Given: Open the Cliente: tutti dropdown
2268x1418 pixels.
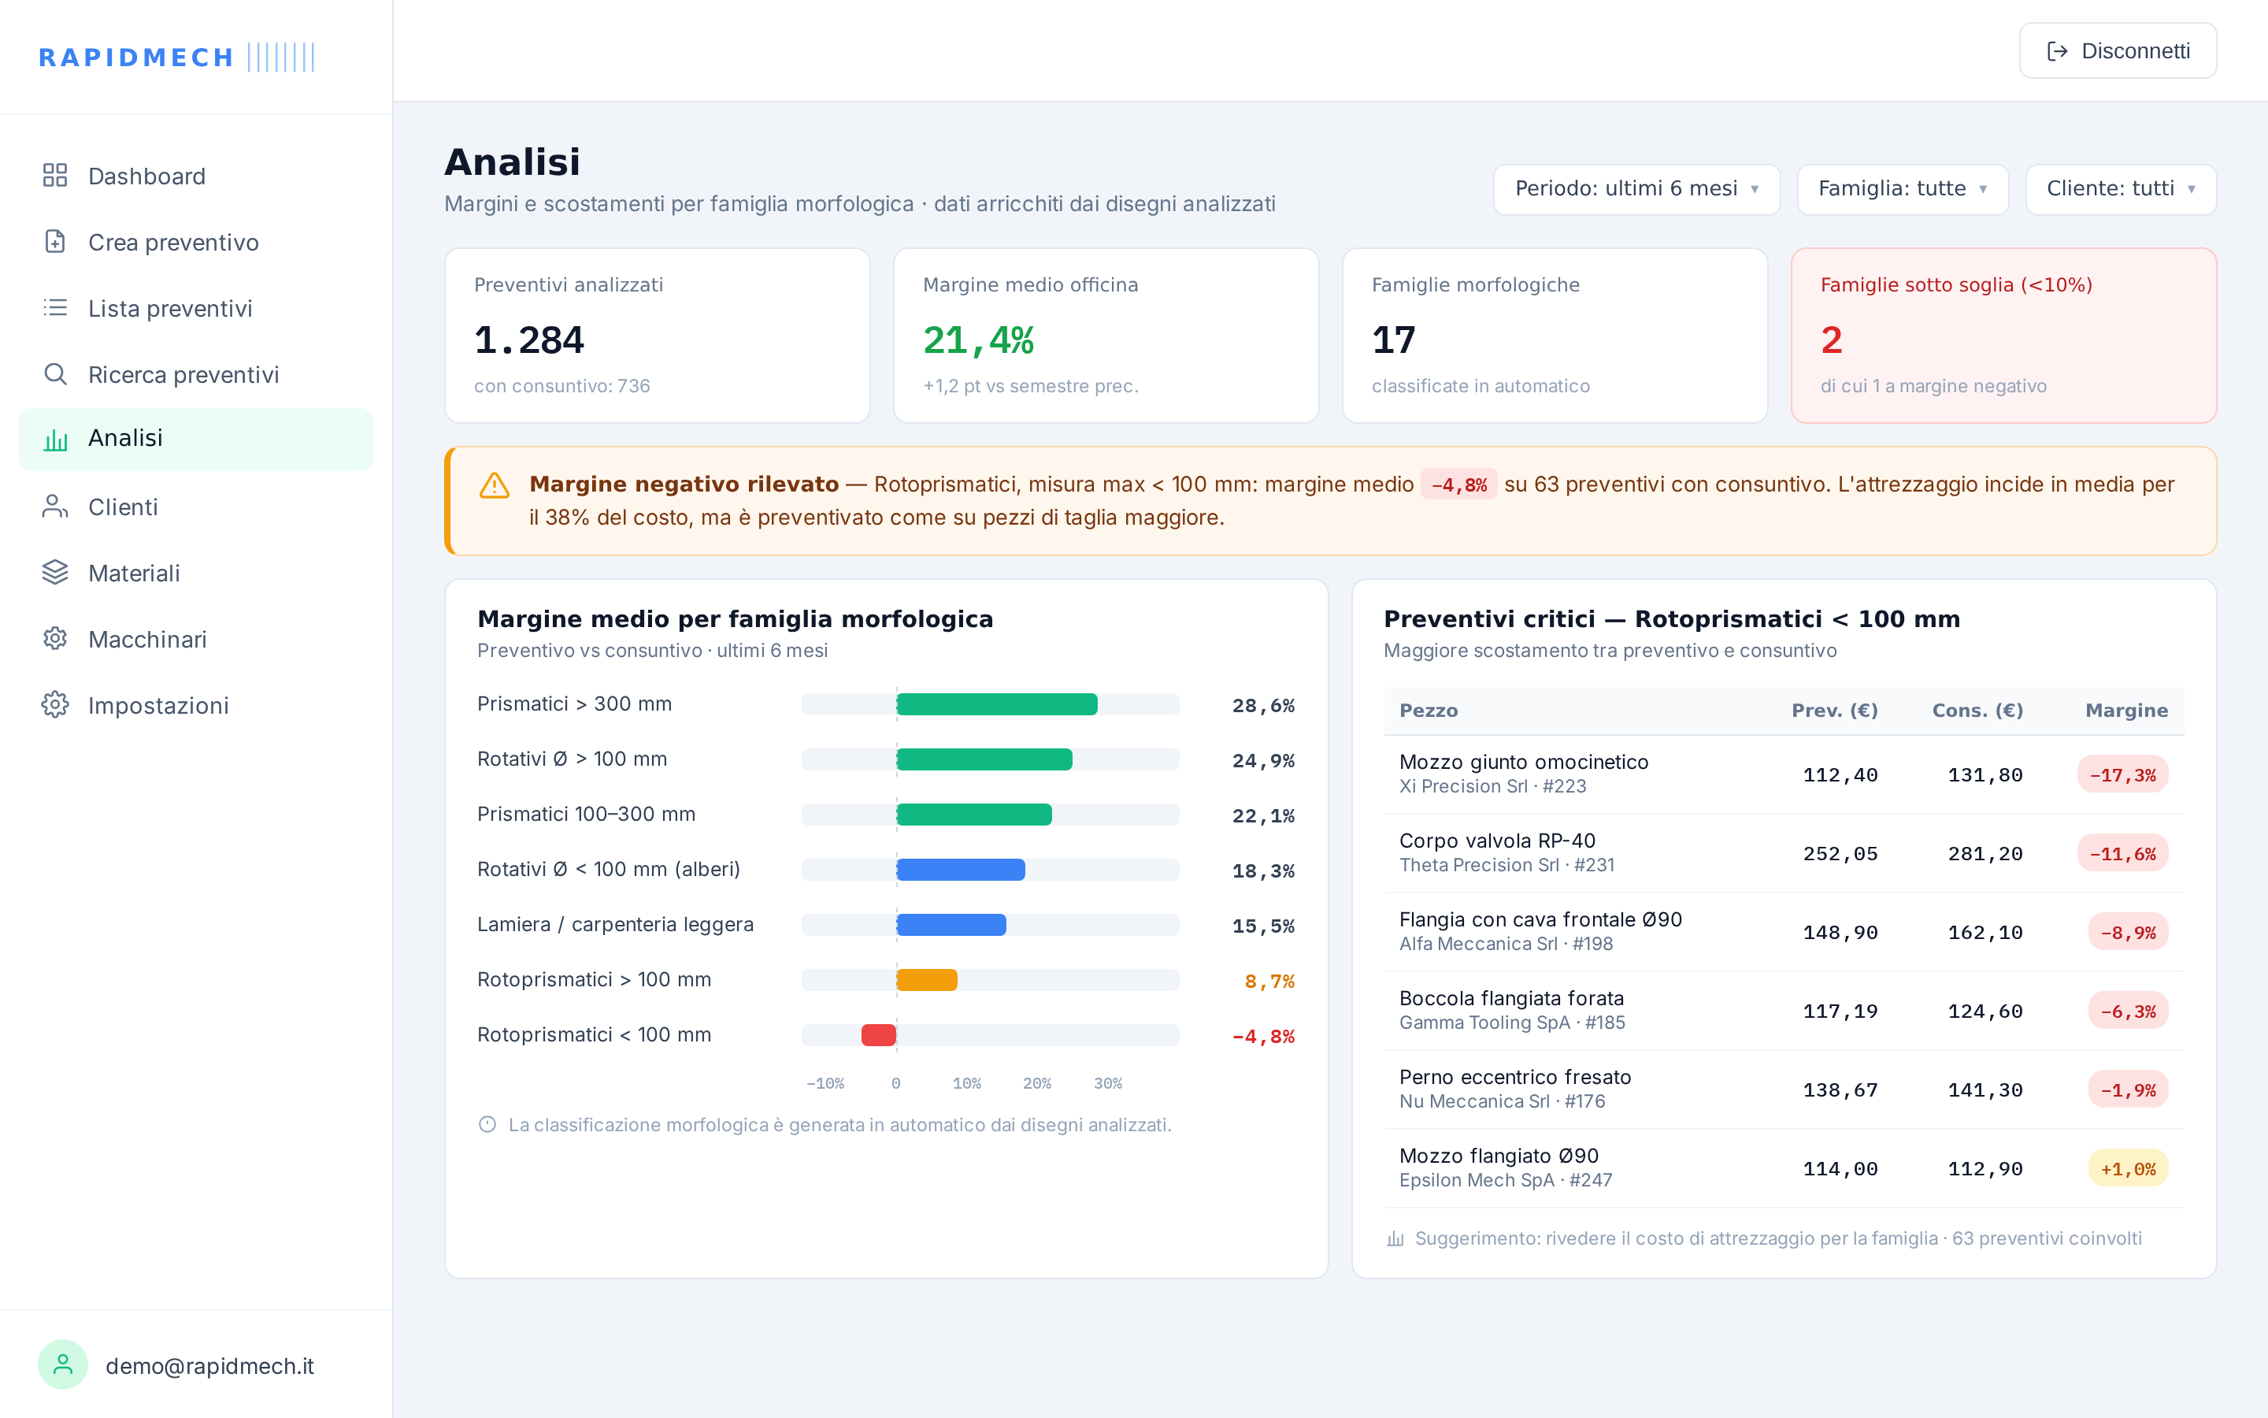Looking at the screenshot, I should [x=2121, y=189].
